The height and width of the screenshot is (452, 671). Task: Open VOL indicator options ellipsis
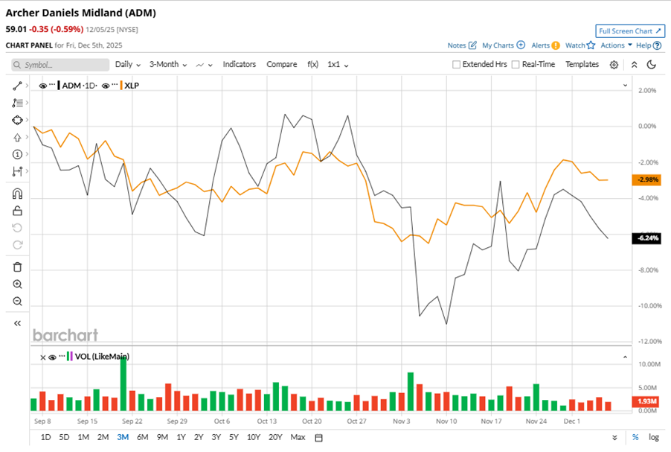click(x=62, y=356)
